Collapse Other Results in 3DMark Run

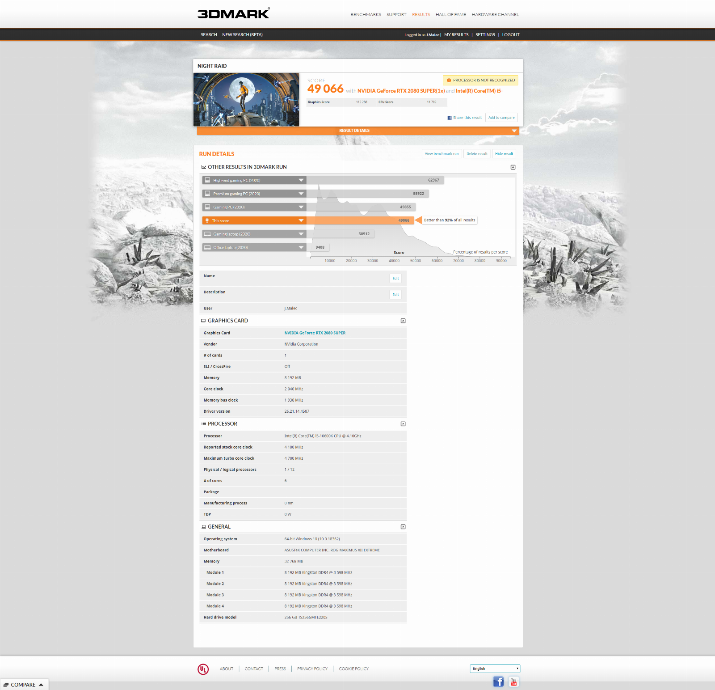point(513,167)
